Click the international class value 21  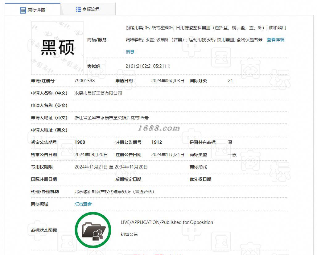[x=230, y=81]
